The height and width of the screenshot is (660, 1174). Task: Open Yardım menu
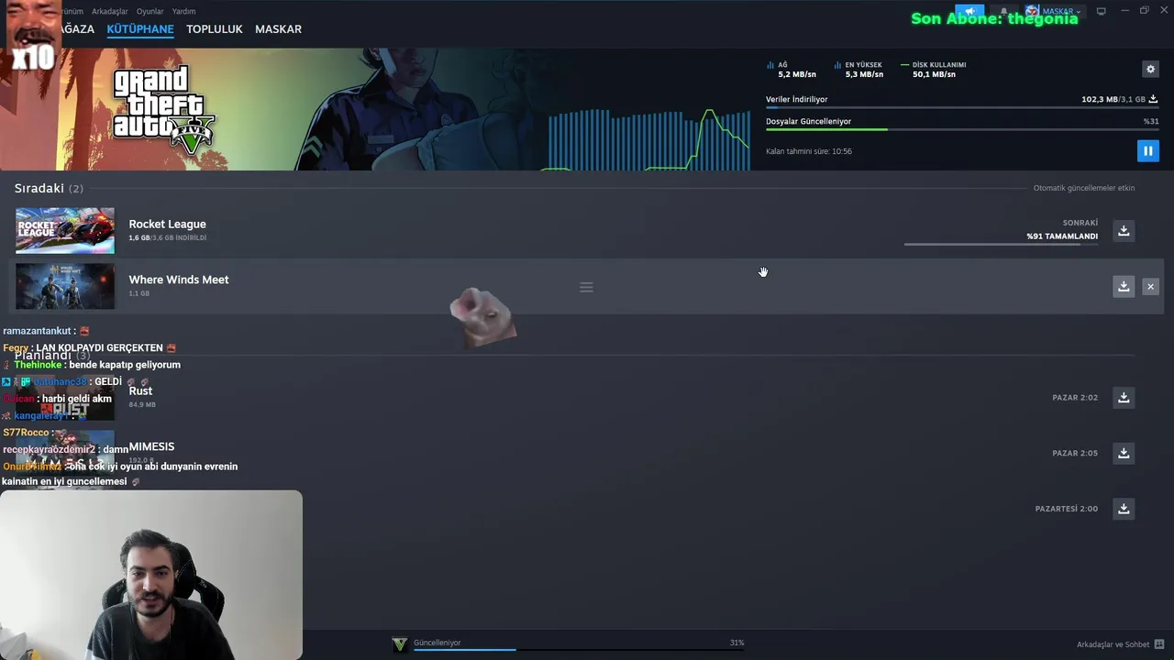tap(183, 12)
